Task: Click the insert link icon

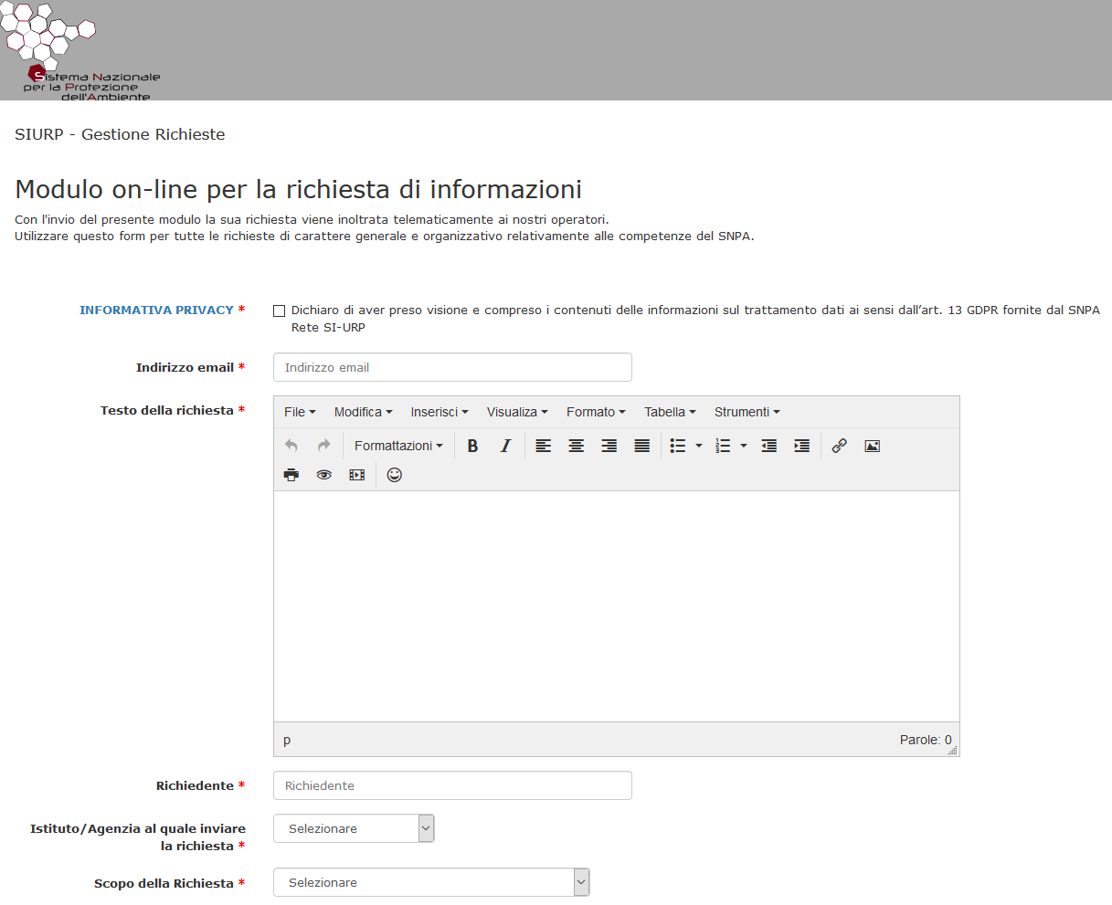Action: click(x=839, y=446)
